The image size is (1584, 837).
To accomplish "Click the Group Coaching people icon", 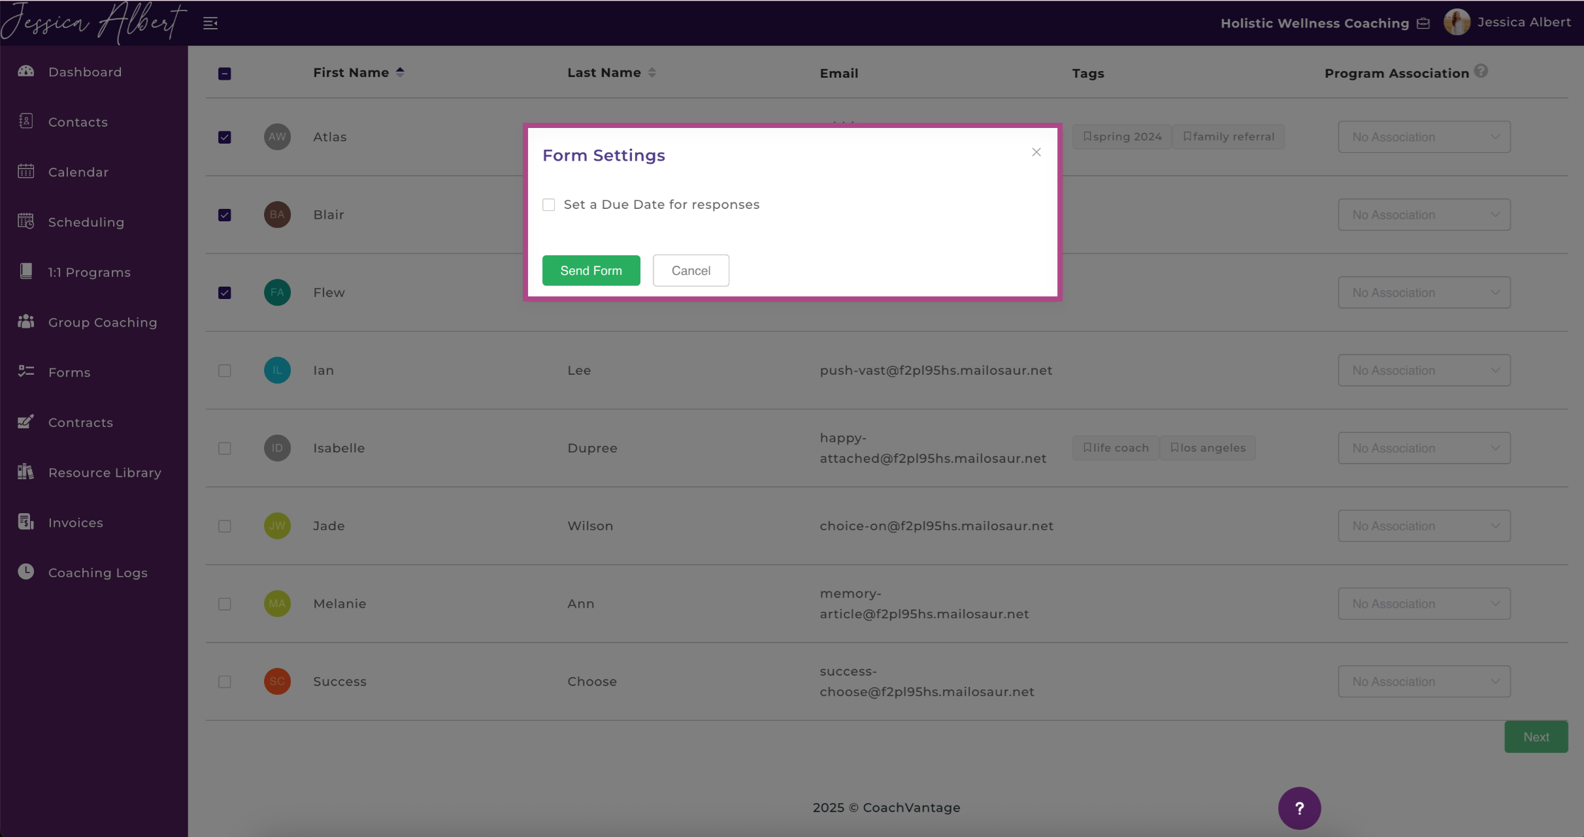I will [26, 322].
